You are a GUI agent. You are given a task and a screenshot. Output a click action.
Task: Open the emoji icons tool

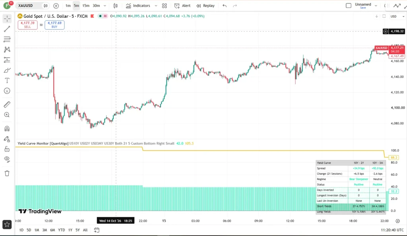pyautogui.click(x=7, y=91)
